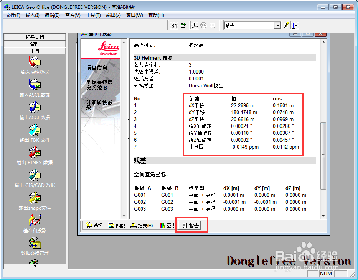Image resolution: width=358 pixels, height=280 pixels.
Task: Open the 文件(F) menu
Action: (13, 15)
